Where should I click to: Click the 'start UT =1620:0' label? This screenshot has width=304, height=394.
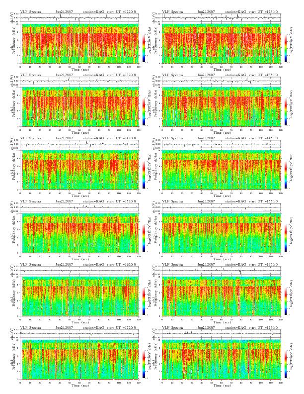121,264
